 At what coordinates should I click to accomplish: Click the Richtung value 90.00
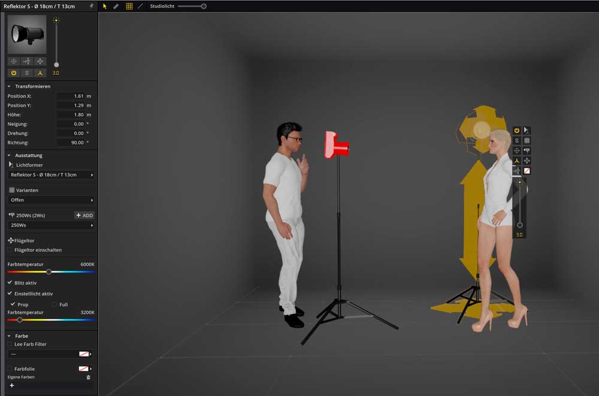tap(71, 143)
